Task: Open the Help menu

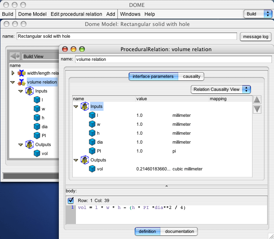Action: pos(149,14)
